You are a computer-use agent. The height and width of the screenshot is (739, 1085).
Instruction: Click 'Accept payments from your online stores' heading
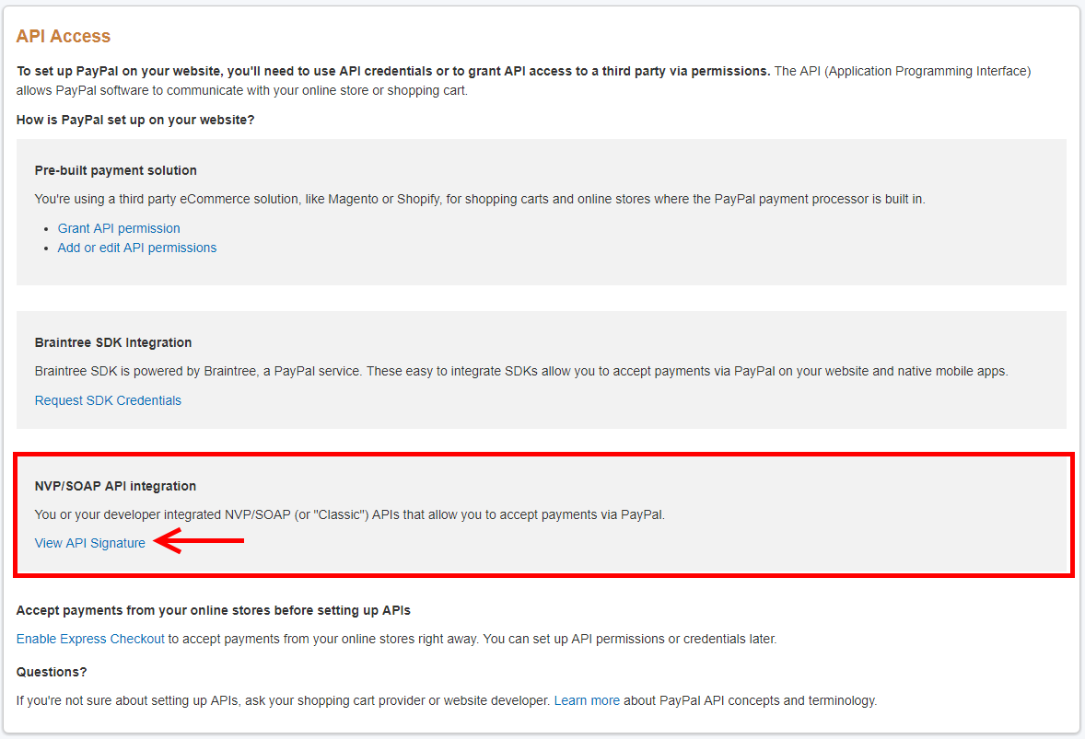point(213,610)
